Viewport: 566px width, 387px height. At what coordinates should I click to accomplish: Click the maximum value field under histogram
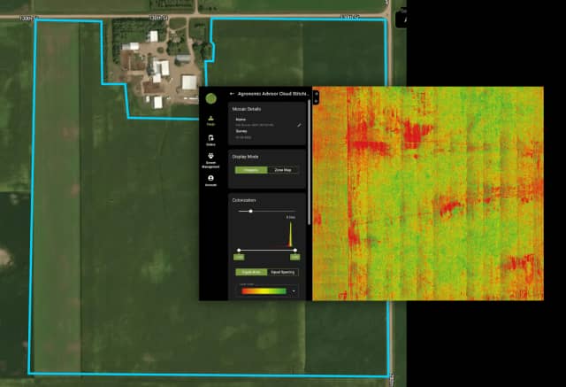(x=294, y=257)
